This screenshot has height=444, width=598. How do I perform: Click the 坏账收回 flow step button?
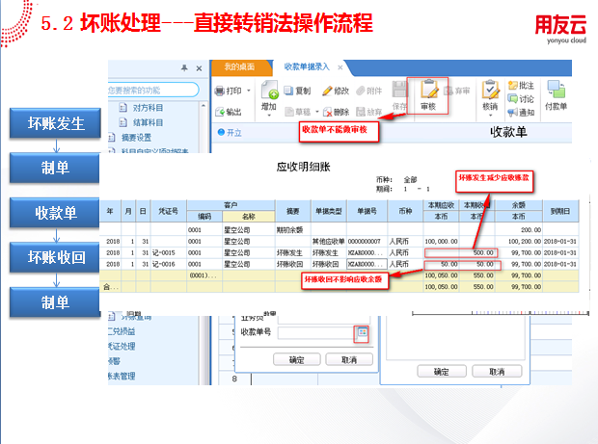(55, 257)
